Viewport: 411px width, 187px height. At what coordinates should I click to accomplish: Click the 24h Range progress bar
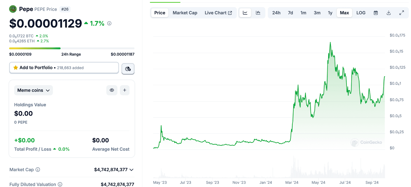point(72,48)
